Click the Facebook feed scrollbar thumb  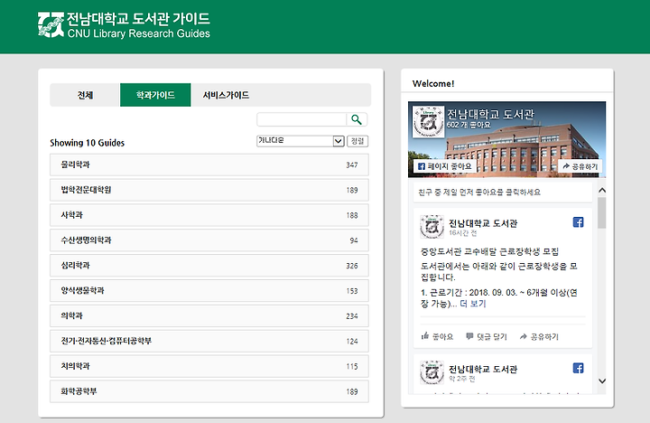602,213
